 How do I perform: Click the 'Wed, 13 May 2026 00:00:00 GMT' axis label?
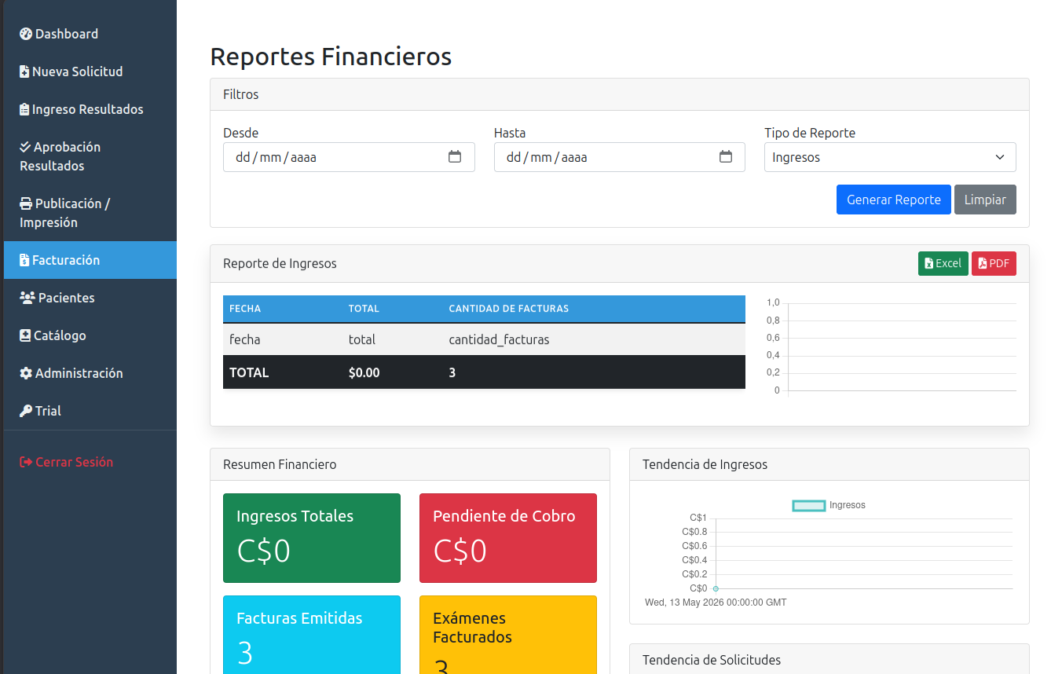[716, 603]
